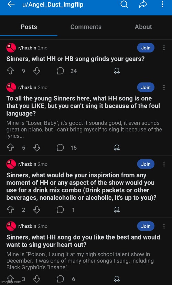This screenshot has height=285, width=172.
Task: Open r/hazbin avatar on second post
Action: [11, 87]
